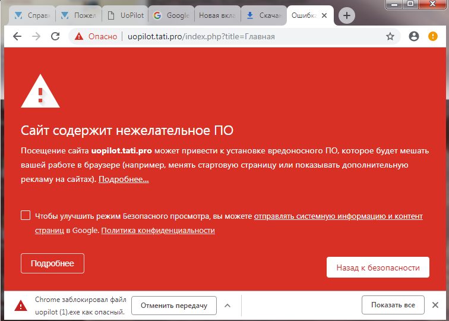Image resolution: width=449 pixels, height=321 pixels.
Task: Follow the 'Подробнее...' link in warning text
Action: point(124,179)
